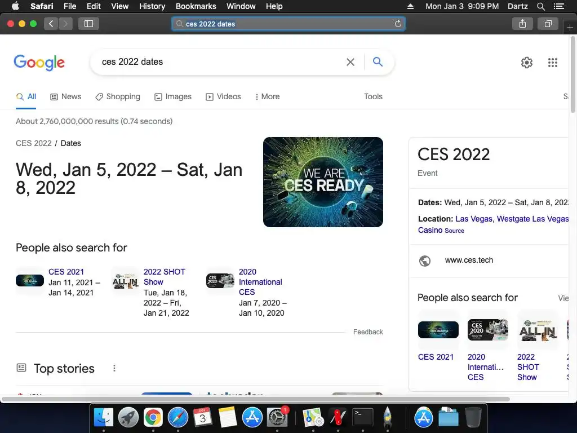
Task: Open the Help menu
Action: point(274,6)
